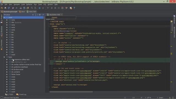Expand the div.navbar node in Structure

point(7,65)
